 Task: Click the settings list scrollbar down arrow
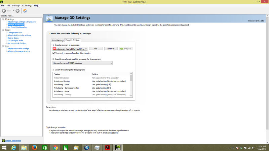click(131, 96)
